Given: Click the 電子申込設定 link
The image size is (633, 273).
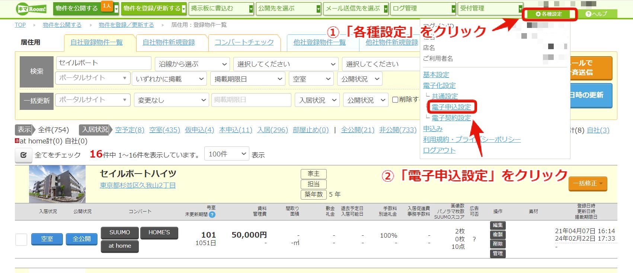Looking at the screenshot, I should (451, 107).
